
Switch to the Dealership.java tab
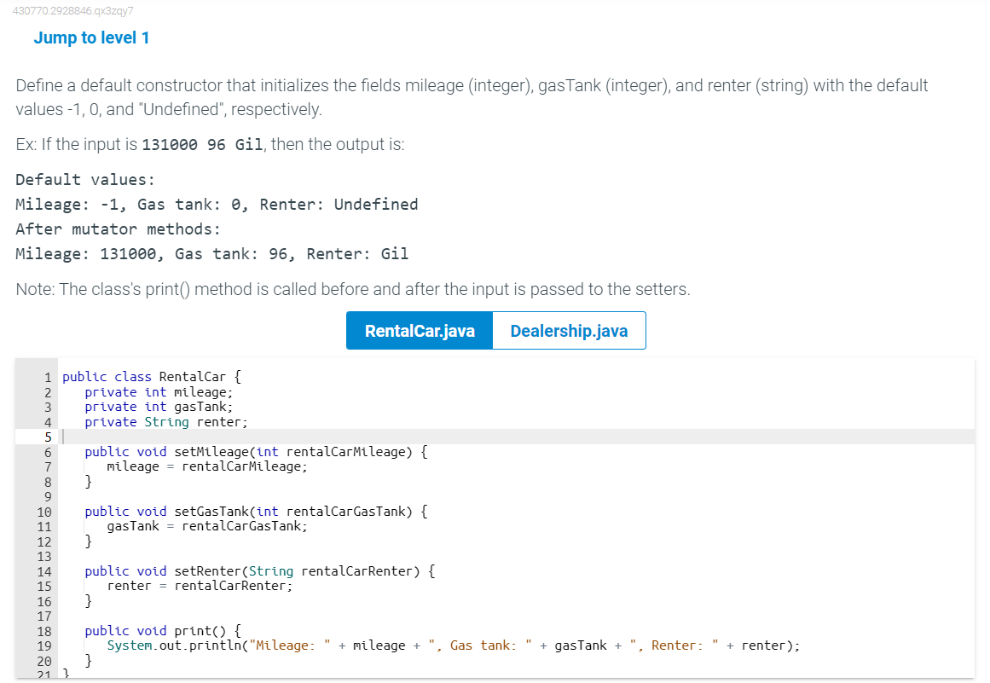pyautogui.click(x=569, y=330)
